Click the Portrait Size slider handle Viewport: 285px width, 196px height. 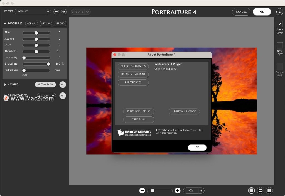coord(24,70)
